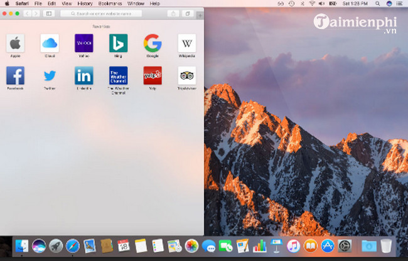
Task: Open the TripAdvisor favorite tile
Action: (x=186, y=76)
